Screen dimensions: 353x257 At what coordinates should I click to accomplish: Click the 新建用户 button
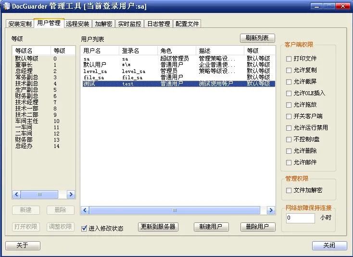coord(211,227)
